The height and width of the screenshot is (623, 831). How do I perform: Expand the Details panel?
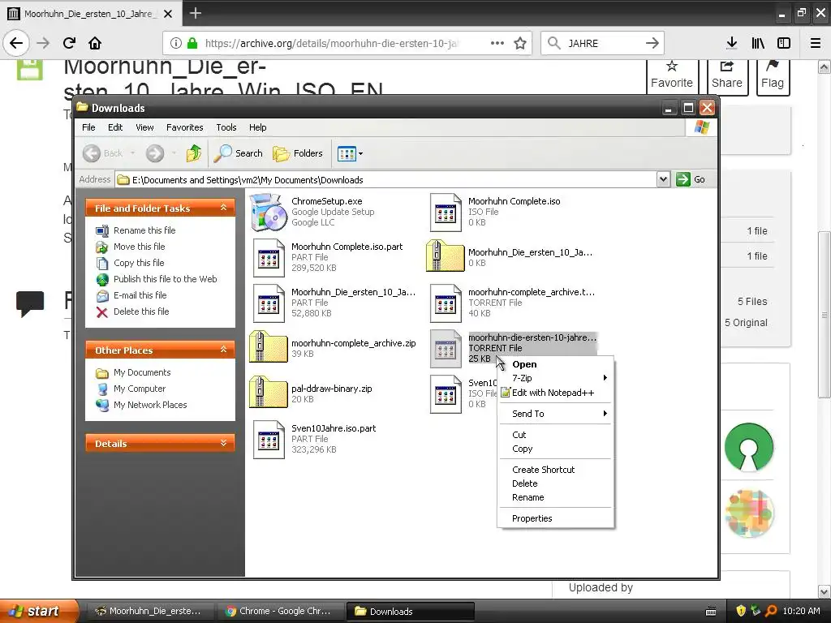pyautogui.click(x=223, y=443)
